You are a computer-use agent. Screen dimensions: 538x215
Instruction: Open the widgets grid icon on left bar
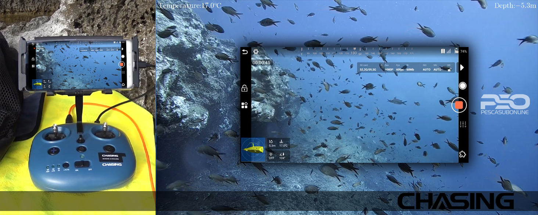coord(244,105)
